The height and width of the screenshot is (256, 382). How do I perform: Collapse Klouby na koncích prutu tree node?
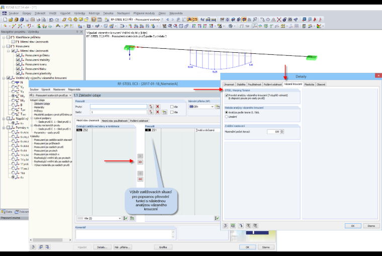click(32, 125)
